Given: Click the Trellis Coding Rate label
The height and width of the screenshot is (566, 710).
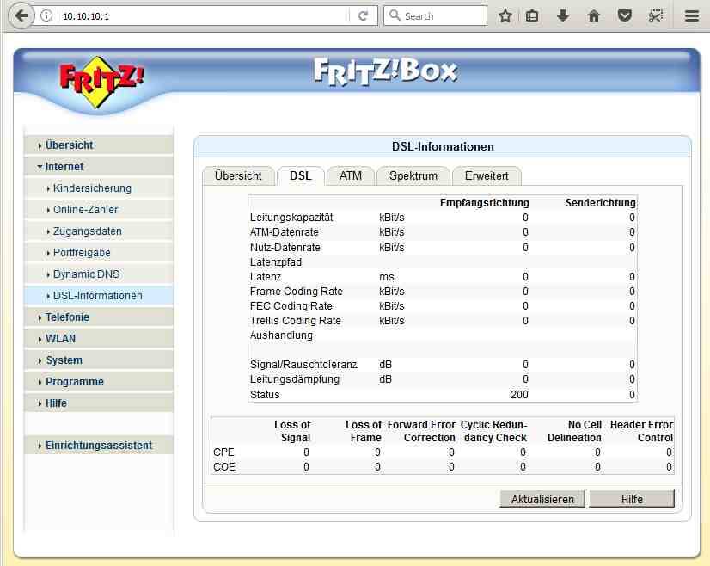Looking at the screenshot, I should click(295, 320).
